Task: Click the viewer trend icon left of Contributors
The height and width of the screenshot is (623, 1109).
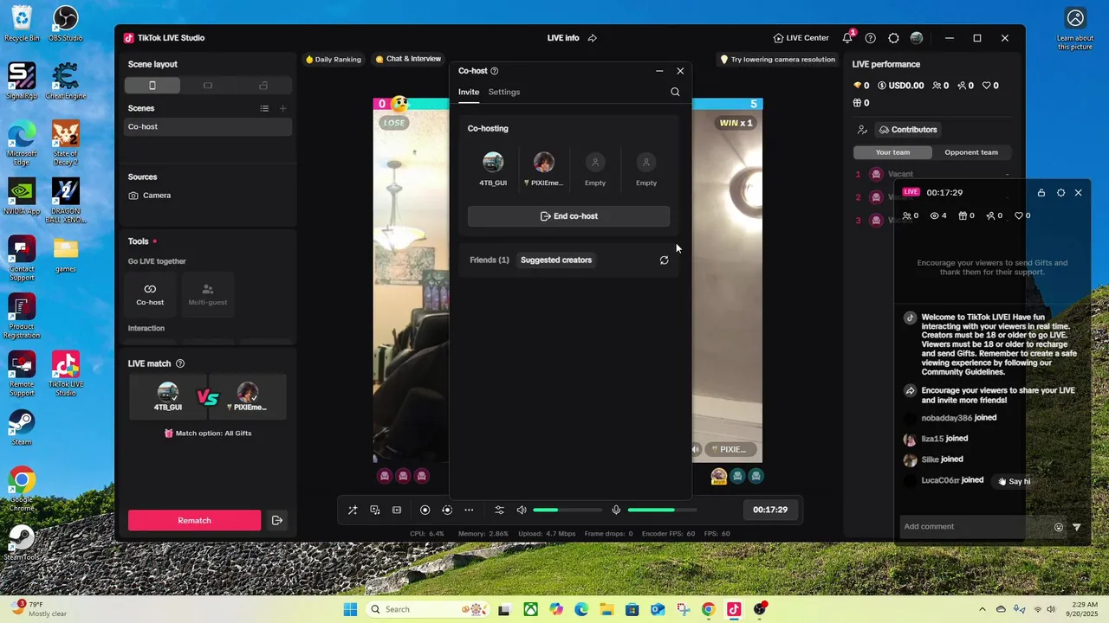Action: [x=862, y=130]
